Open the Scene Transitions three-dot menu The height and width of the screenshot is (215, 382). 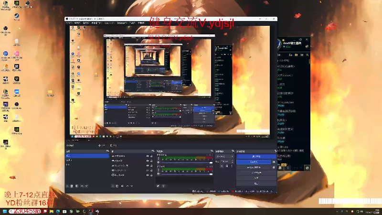232,166
